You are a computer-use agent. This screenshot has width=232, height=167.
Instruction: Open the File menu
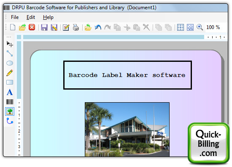tap(15, 17)
